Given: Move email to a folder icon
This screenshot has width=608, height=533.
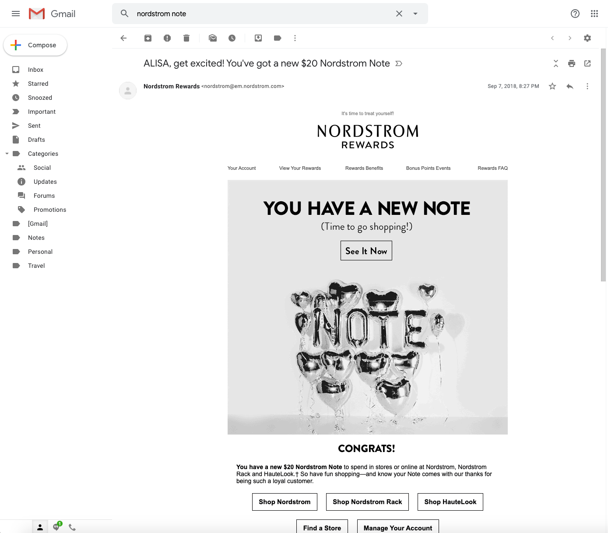Looking at the screenshot, I should pyautogui.click(x=258, y=38).
